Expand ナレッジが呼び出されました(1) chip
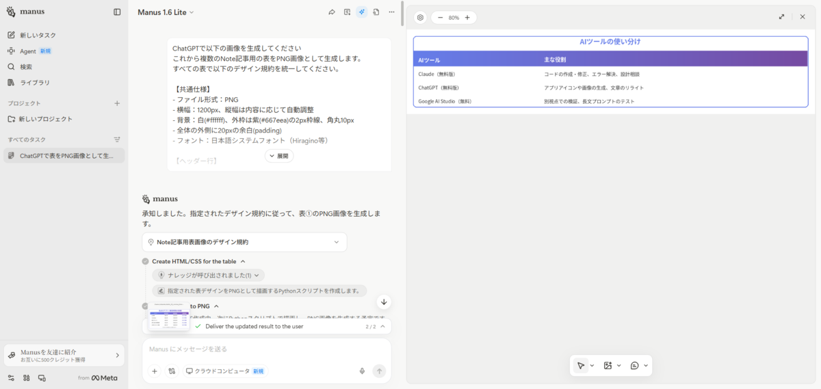Image resolution: width=821 pixels, height=389 pixels. pyautogui.click(x=209, y=275)
